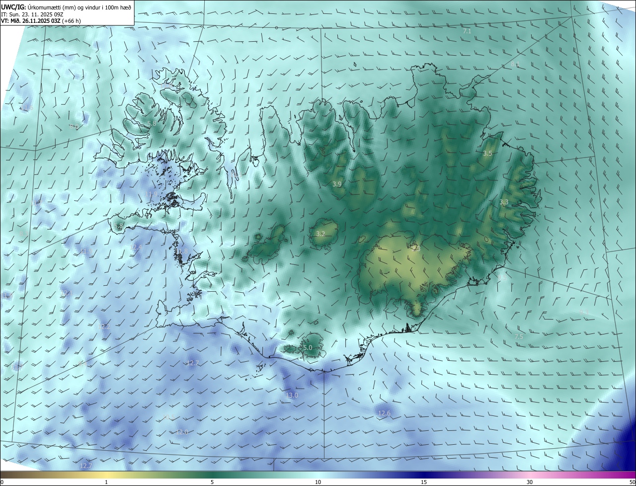636x486 pixels.
Task: Click the '7.1' value label on the map
Action: coord(467,31)
